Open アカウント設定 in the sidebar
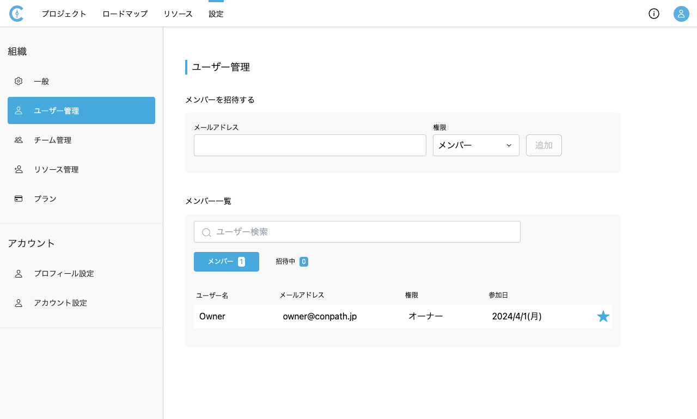Image resolution: width=697 pixels, height=419 pixels. 60,303
